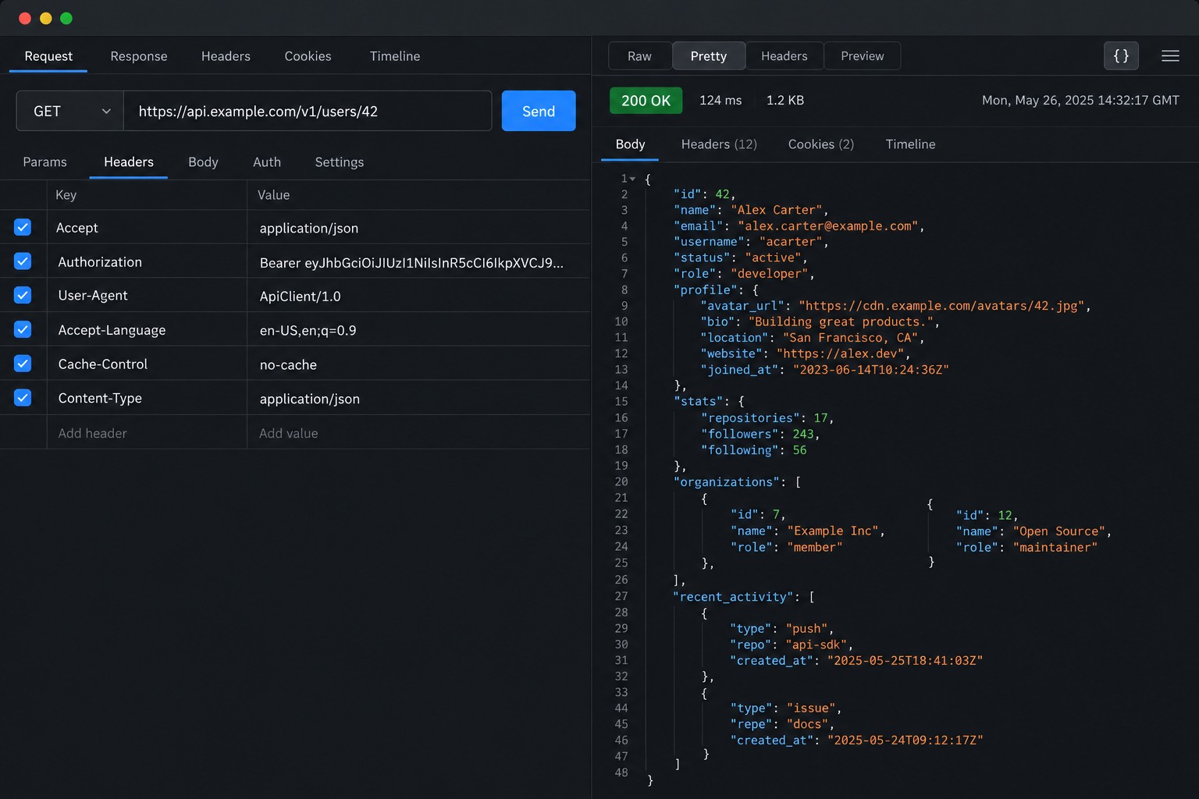The height and width of the screenshot is (799, 1199).
Task: Open the top-left Timeline tab
Action: click(395, 56)
